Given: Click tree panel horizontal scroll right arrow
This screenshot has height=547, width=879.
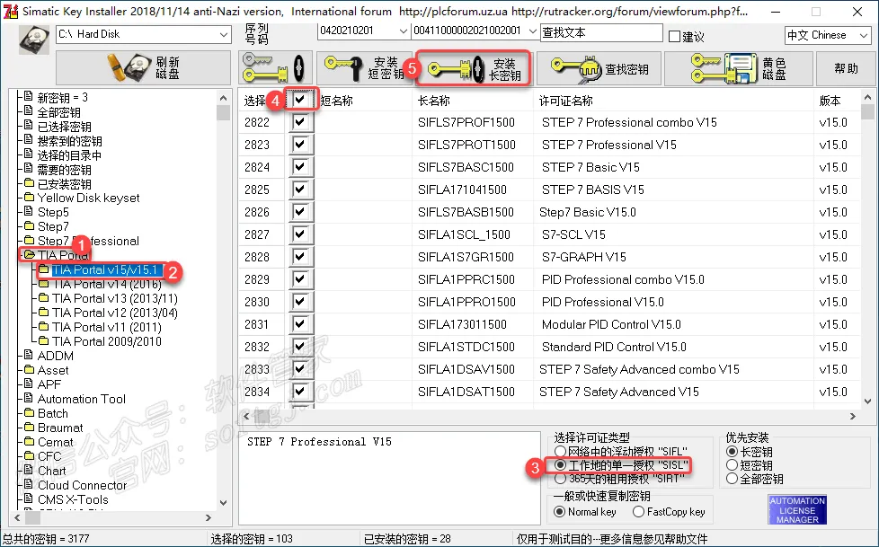Looking at the screenshot, I should pos(208,518).
